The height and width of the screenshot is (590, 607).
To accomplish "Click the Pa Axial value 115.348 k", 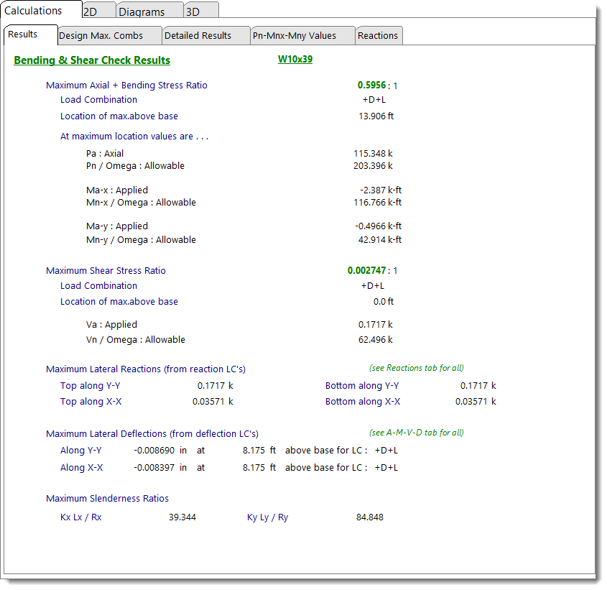I will [x=373, y=153].
